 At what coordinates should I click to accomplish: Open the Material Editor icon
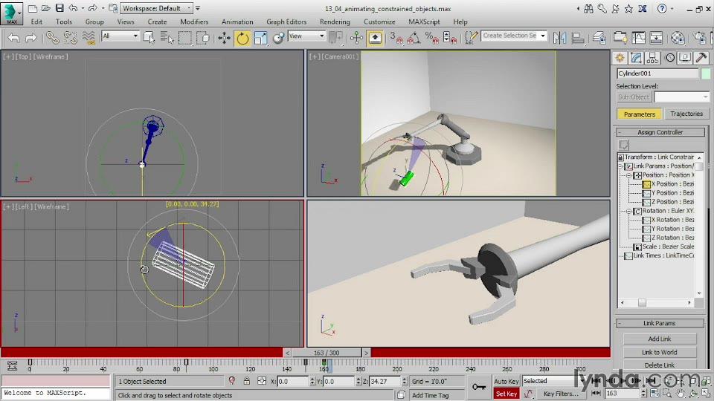(x=678, y=38)
